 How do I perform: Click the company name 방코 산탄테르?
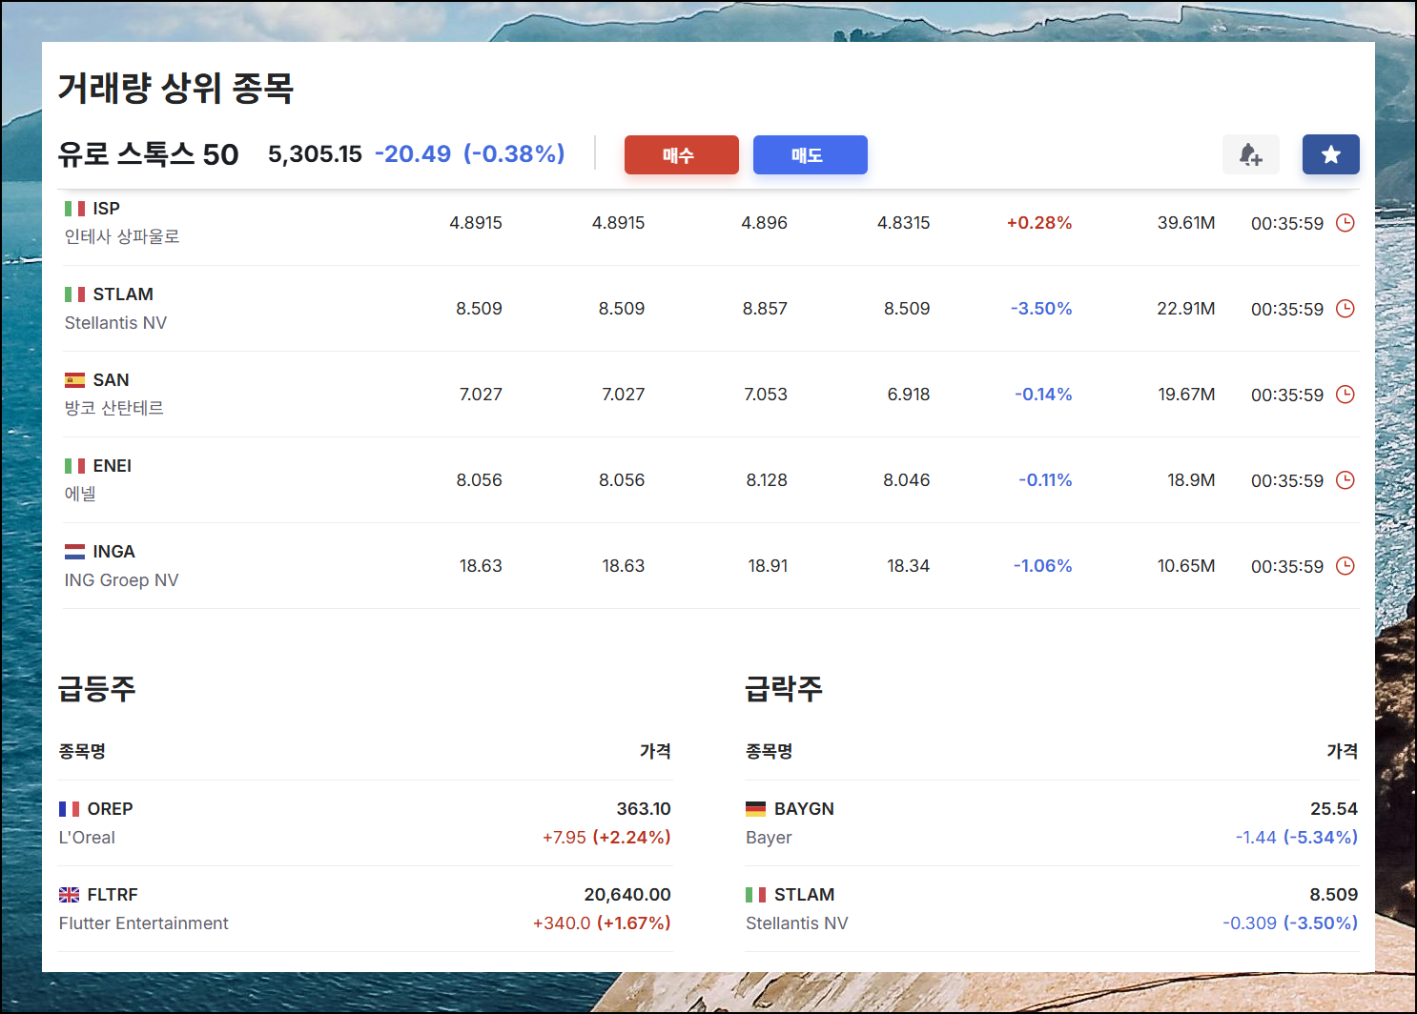114,408
